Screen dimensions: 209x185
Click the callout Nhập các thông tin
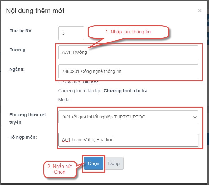(x=128, y=32)
